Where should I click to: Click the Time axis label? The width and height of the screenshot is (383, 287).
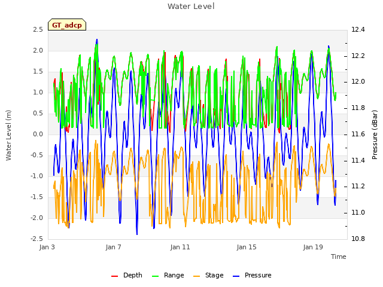[x=339, y=257]
